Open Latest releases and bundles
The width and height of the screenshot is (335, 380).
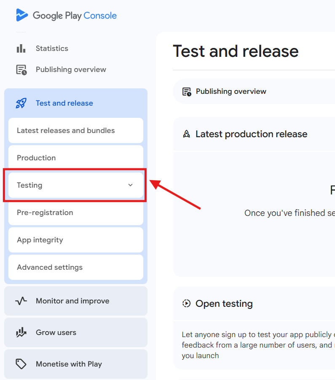66,130
